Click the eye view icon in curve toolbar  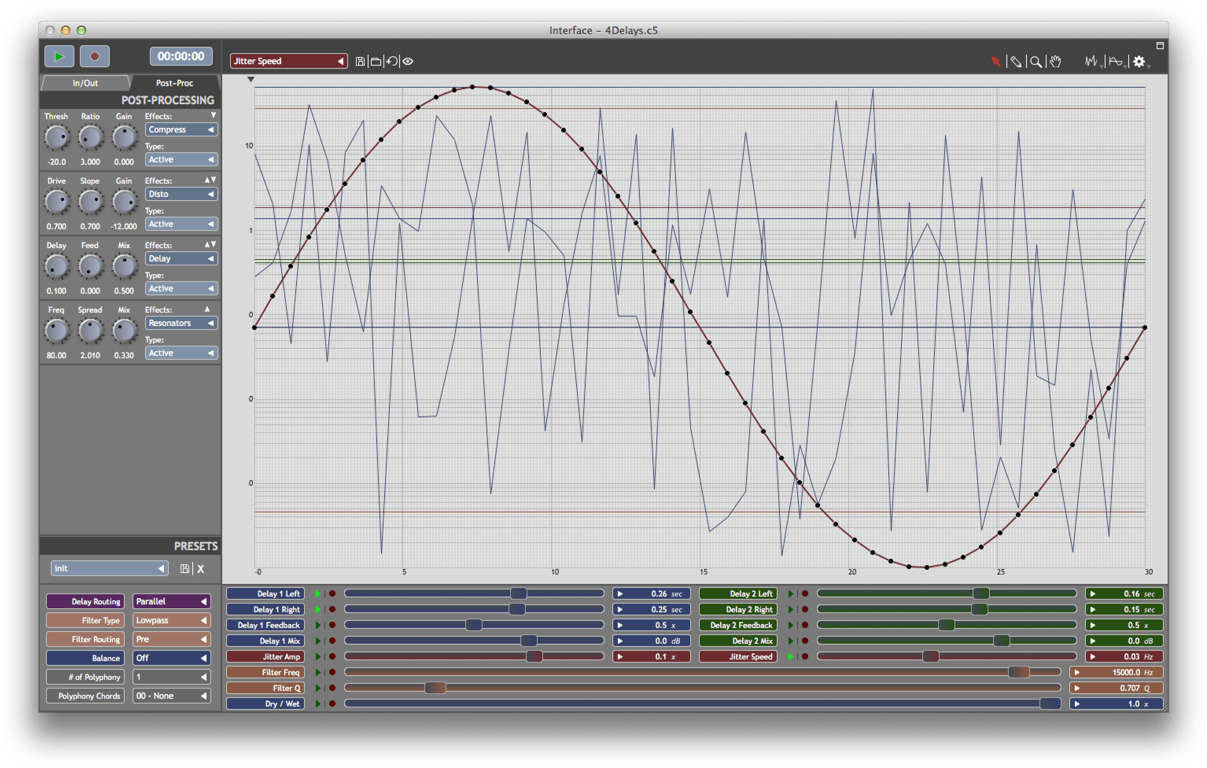(408, 61)
